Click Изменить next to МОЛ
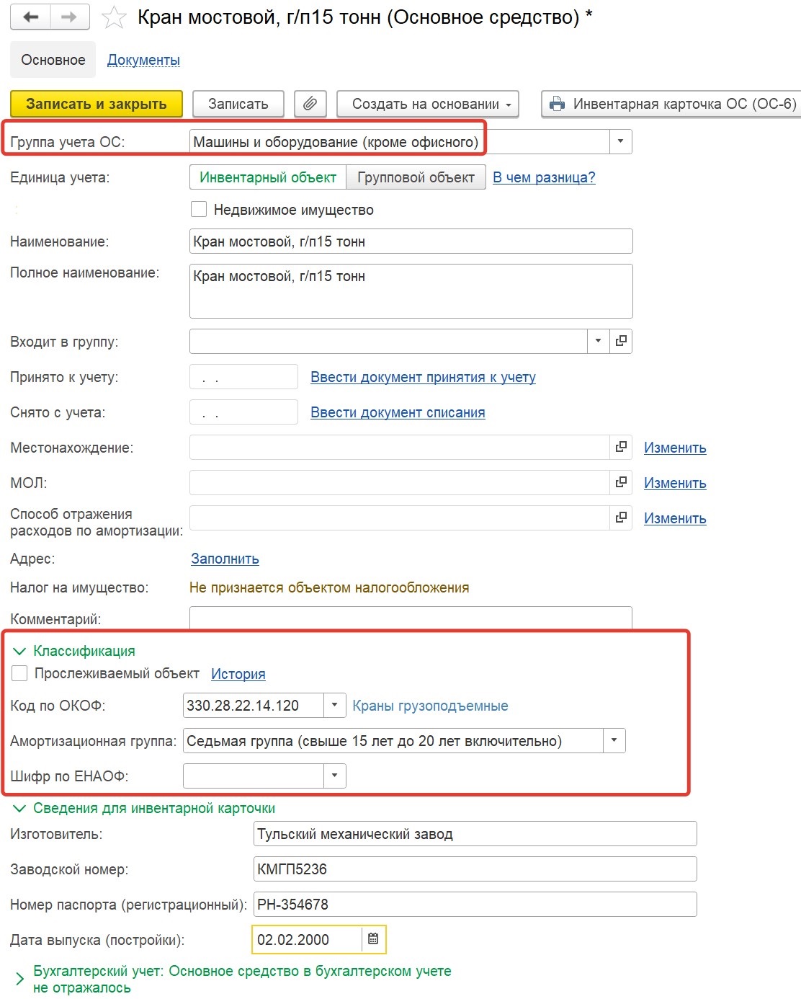The width and height of the screenshot is (801, 999). click(675, 483)
